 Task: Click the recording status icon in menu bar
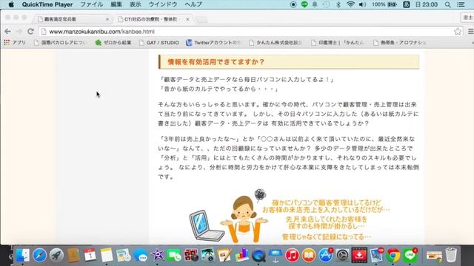pyautogui.click(x=293, y=4)
